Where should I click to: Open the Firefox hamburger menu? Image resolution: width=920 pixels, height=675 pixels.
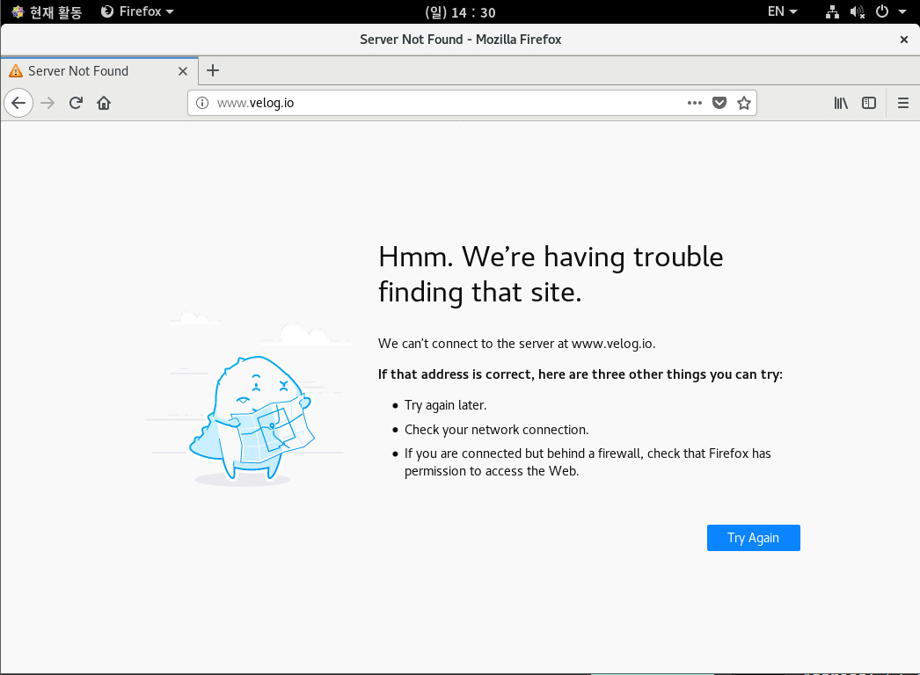pos(903,103)
